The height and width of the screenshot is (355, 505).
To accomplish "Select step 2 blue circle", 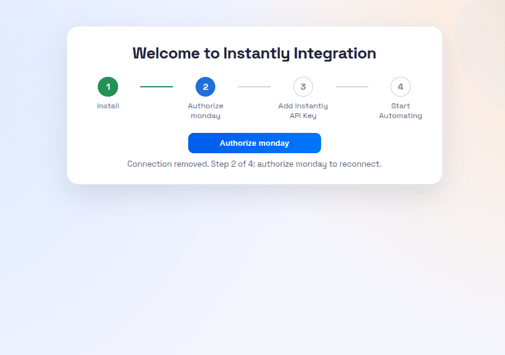I will [205, 87].
